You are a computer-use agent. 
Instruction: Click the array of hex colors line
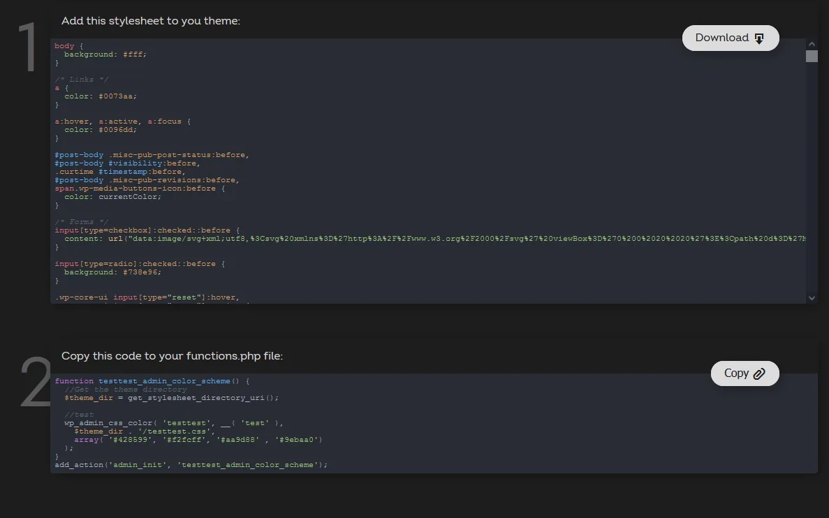[198, 440]
